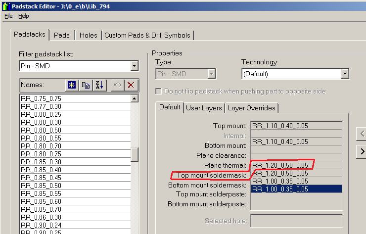Click the empty Plane clearance row
This screenshot has height=234, width=366.
click(x=297, y=150)
